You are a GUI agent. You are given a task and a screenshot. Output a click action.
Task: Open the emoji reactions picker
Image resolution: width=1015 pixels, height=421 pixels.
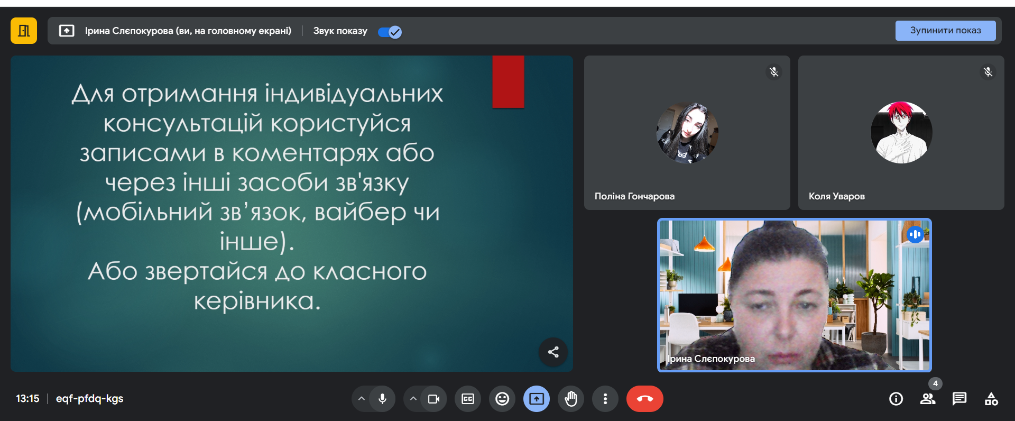pos(502,399)
